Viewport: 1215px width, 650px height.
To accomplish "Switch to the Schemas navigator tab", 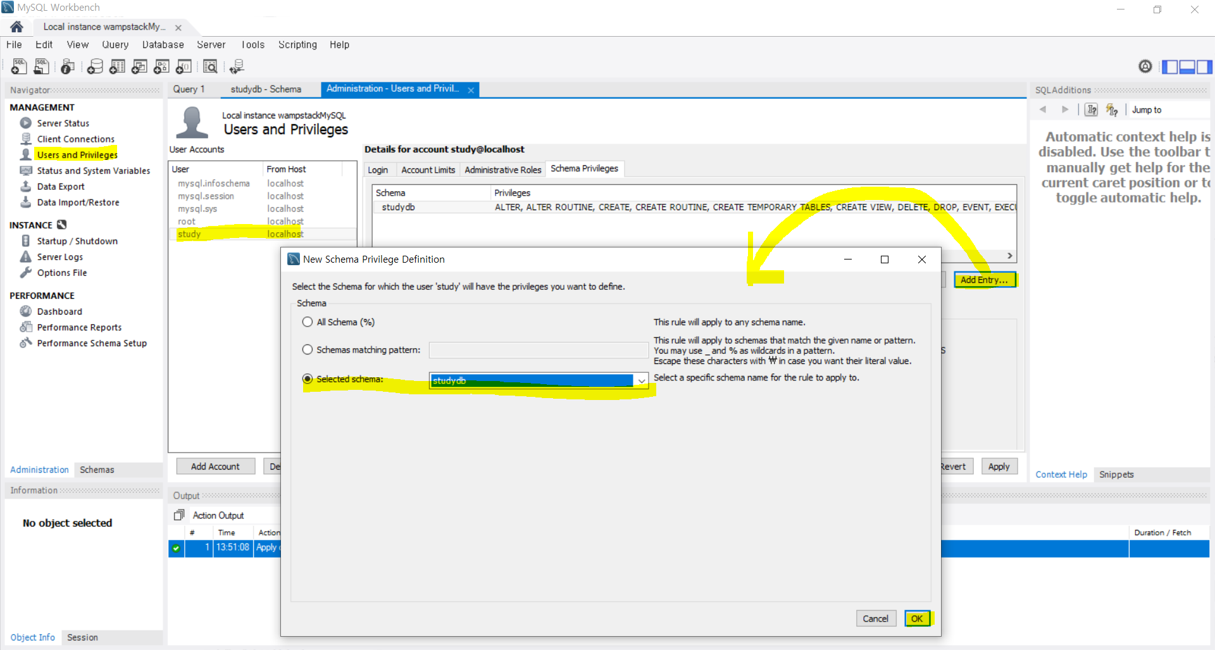I will tap(97, 470).
